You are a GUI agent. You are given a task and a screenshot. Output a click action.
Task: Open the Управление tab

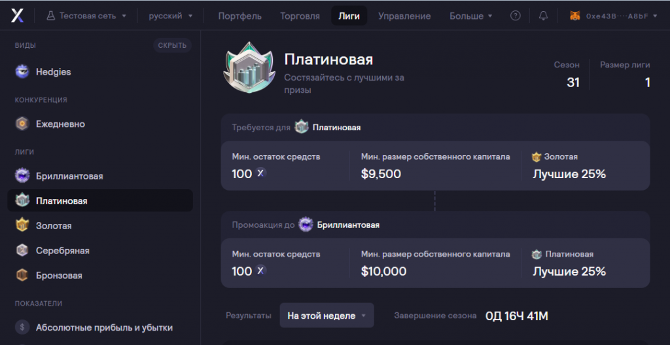(404, 16)
